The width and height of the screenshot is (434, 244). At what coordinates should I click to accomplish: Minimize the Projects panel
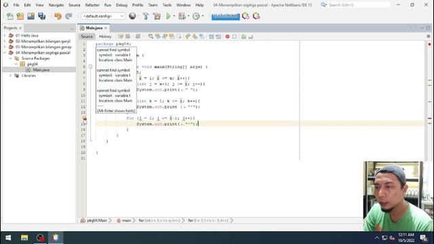click(72, 28)
